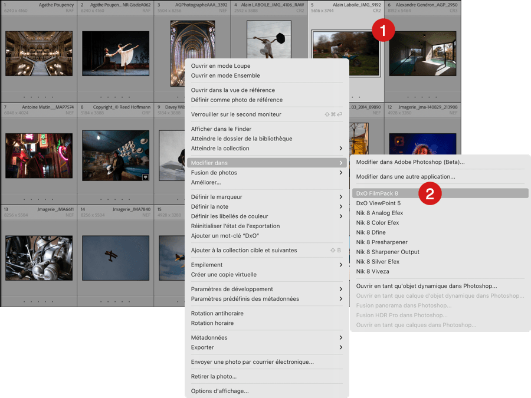Select DxO ViewPoint 5 in the submenu
The height and width of the screenshot is (398, 531).
pyautogui.click(x=378, y=203)
